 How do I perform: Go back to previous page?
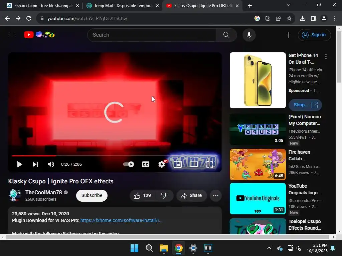(7, 19)
